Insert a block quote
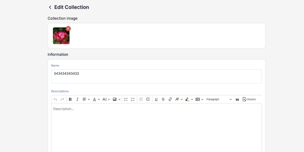 click(x=237, y=99)
